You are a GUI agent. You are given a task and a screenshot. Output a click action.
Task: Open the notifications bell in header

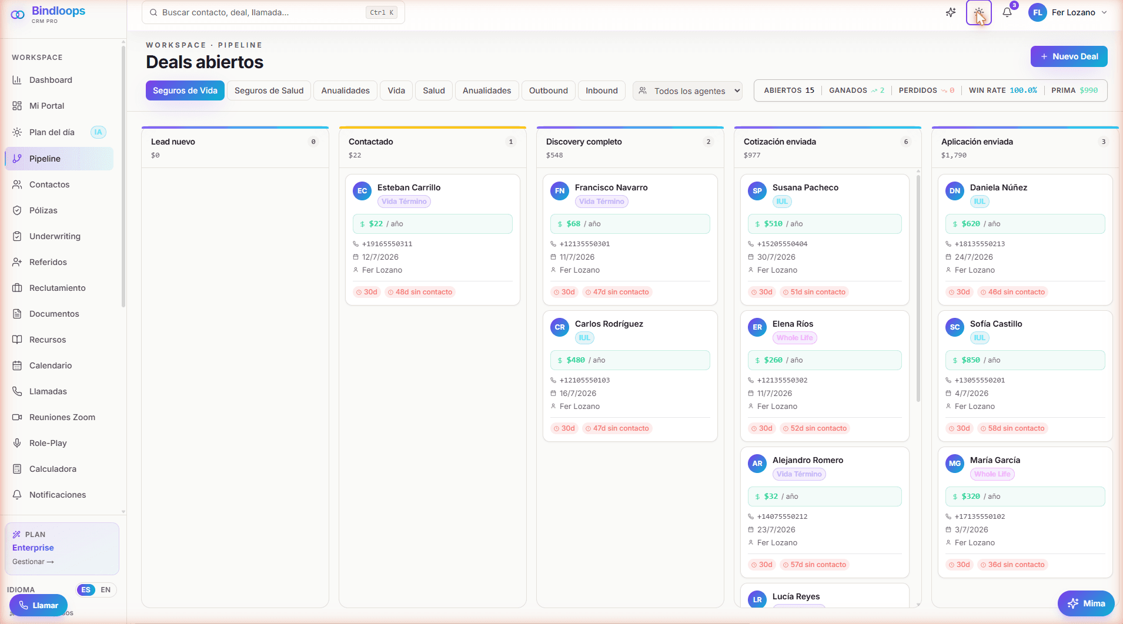(x=1007, y=12)
